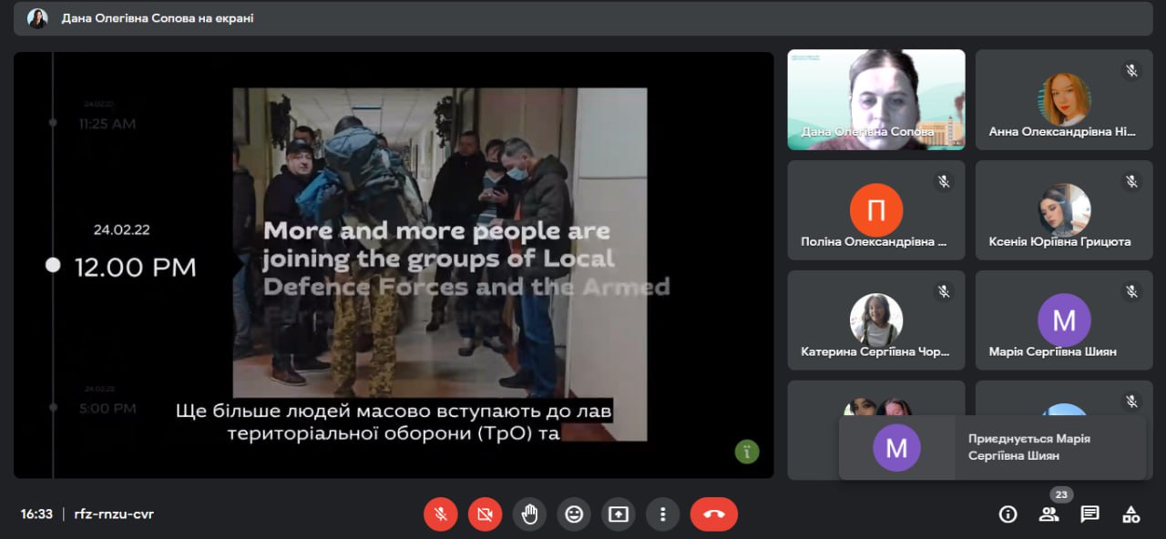Click muted mic icon on Марія Шиян's tile
The width and height of the screenshot is (1166, 539).
coord(1131,292)
